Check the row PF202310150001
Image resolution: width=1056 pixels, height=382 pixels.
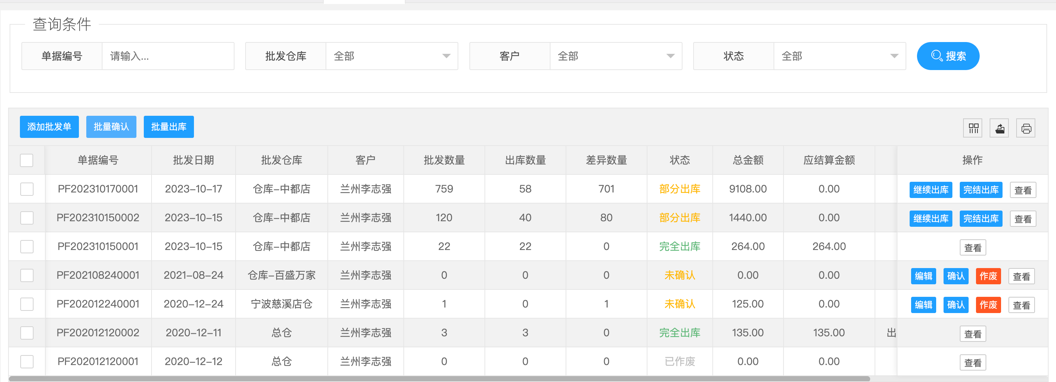[x=27, y=246]
